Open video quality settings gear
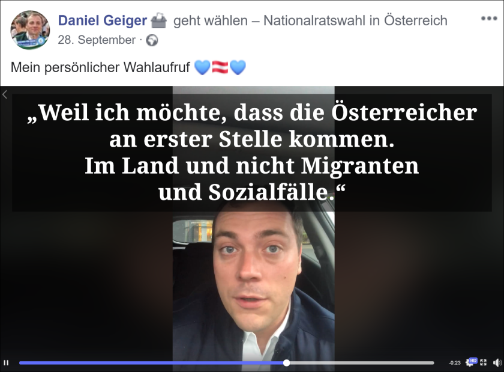504x372 pixels. point(469,364)
